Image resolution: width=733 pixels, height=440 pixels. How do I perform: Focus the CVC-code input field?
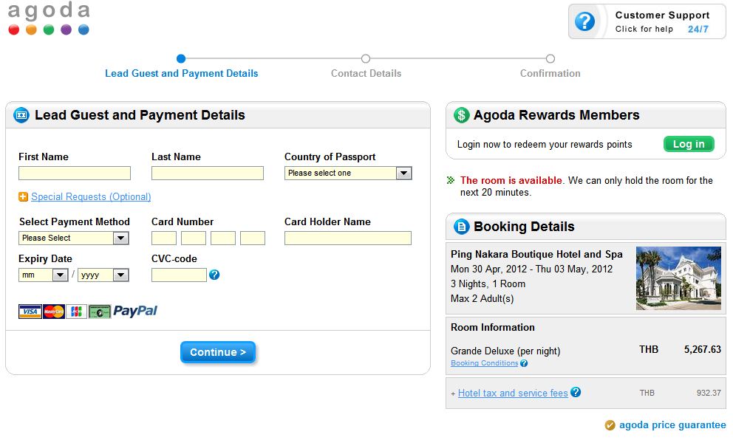pos(179,275)
